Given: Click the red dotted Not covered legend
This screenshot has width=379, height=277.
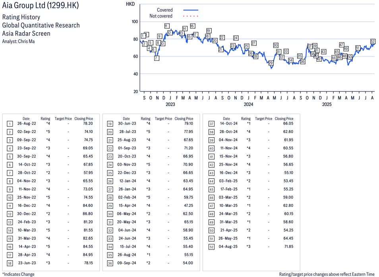Looking at the screenshot, I should click(x=191, y=16).
